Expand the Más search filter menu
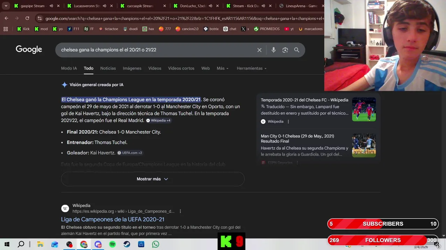Screen dimensions: 446x250 [222, 68]
